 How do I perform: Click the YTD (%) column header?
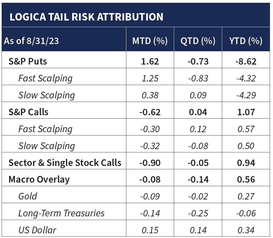pyautogui.click(x=246, y=41)
